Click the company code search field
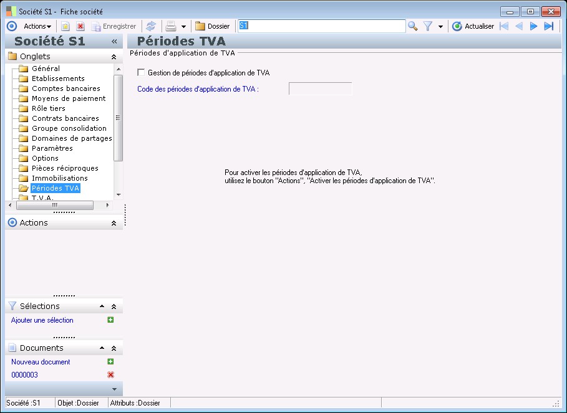567x413 pixels. [x=321, y=26]
